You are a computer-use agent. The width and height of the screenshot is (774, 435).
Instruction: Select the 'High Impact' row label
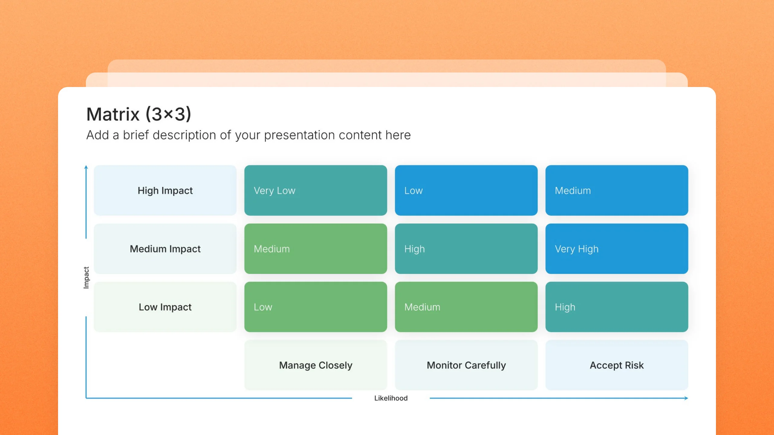pyautogui.click(x=165, y=190)
